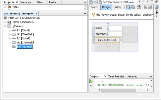Screen dimensions: 161x100
Task: Close the Navigator tab
Action: point(36,13)
